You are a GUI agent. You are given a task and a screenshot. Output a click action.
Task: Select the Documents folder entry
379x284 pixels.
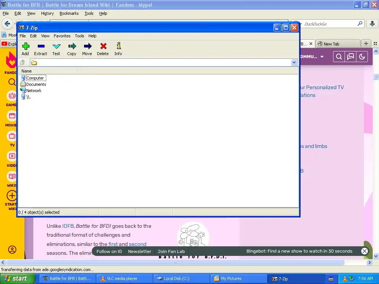(x=33, y=84)
